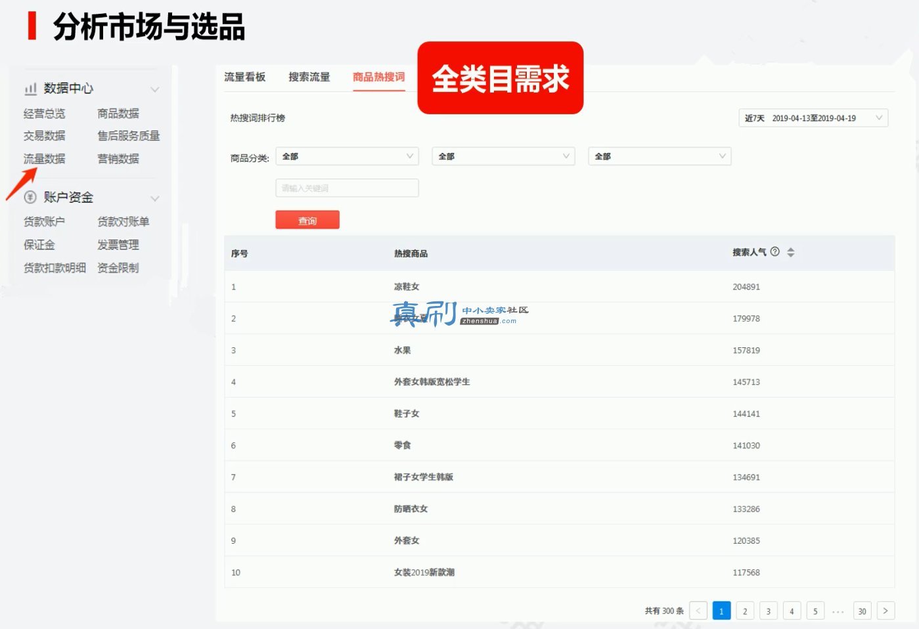The width and height of the screenshot is (919, 629).
Task: Open 售后服务质量 in the sidebar
Action: coord(129,136)
